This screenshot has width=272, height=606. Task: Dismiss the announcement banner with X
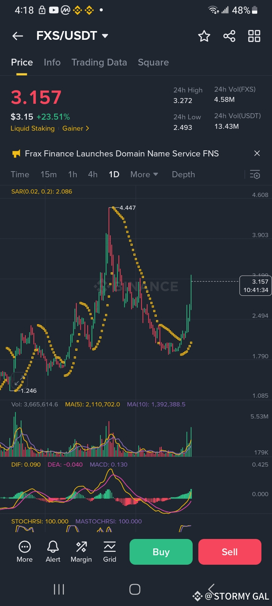point(257,153)
